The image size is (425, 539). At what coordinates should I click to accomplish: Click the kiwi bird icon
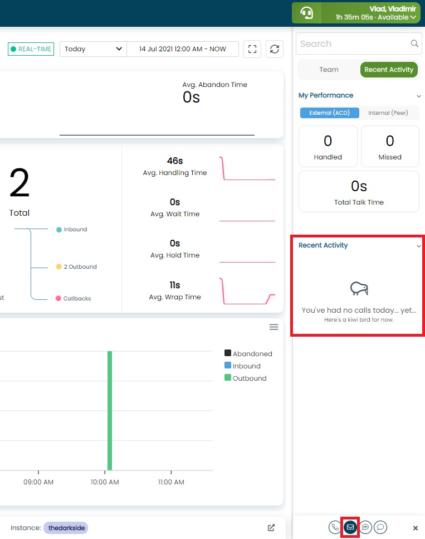(x=359, y=288)
